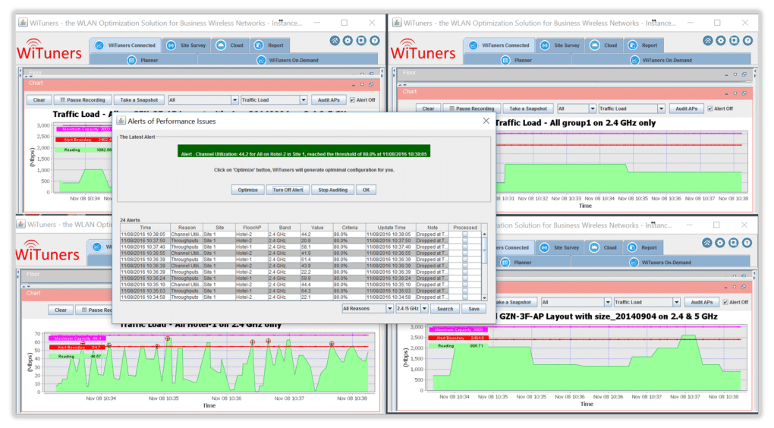This screenshot has height=428, width=774.
Task: Check Processed box for the 10:35:10 alert row
Action: [x=464, y=285]
